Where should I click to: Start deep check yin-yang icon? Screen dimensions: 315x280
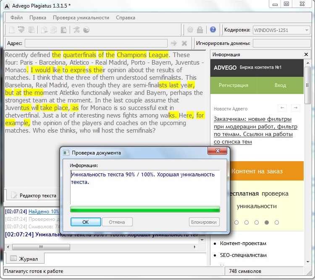pyautogui.click(x=87, y=30)
